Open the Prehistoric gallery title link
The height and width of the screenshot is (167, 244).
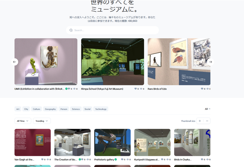104,160
